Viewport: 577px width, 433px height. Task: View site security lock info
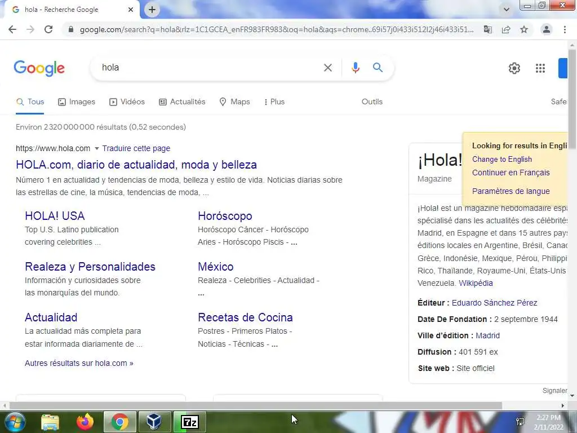click(x=71, y=29)
